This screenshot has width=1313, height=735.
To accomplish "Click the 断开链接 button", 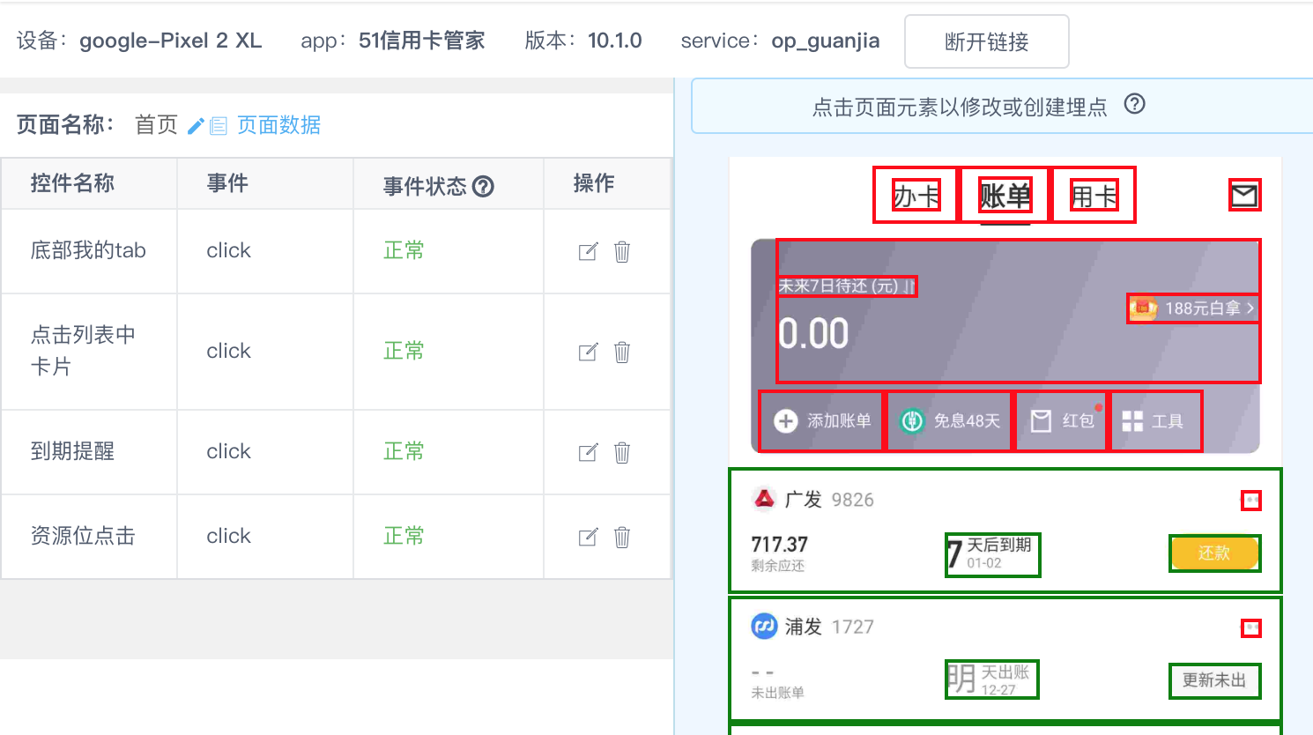I will click(x=987, y=41).
